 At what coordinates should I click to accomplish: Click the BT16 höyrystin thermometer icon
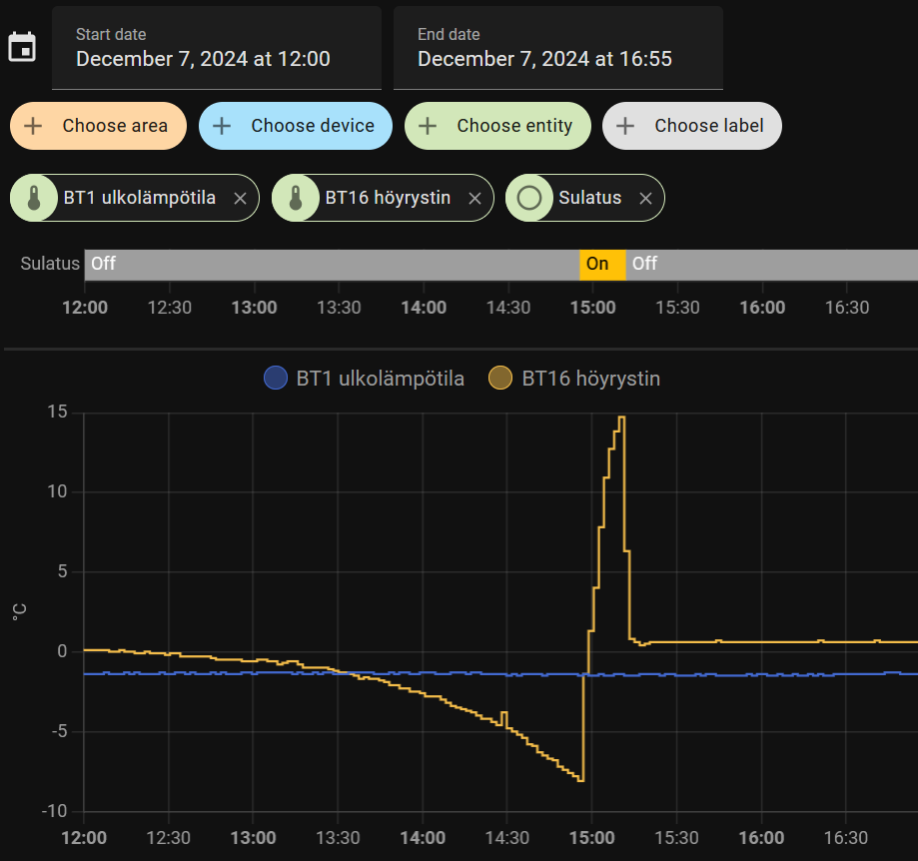[296, 198]
